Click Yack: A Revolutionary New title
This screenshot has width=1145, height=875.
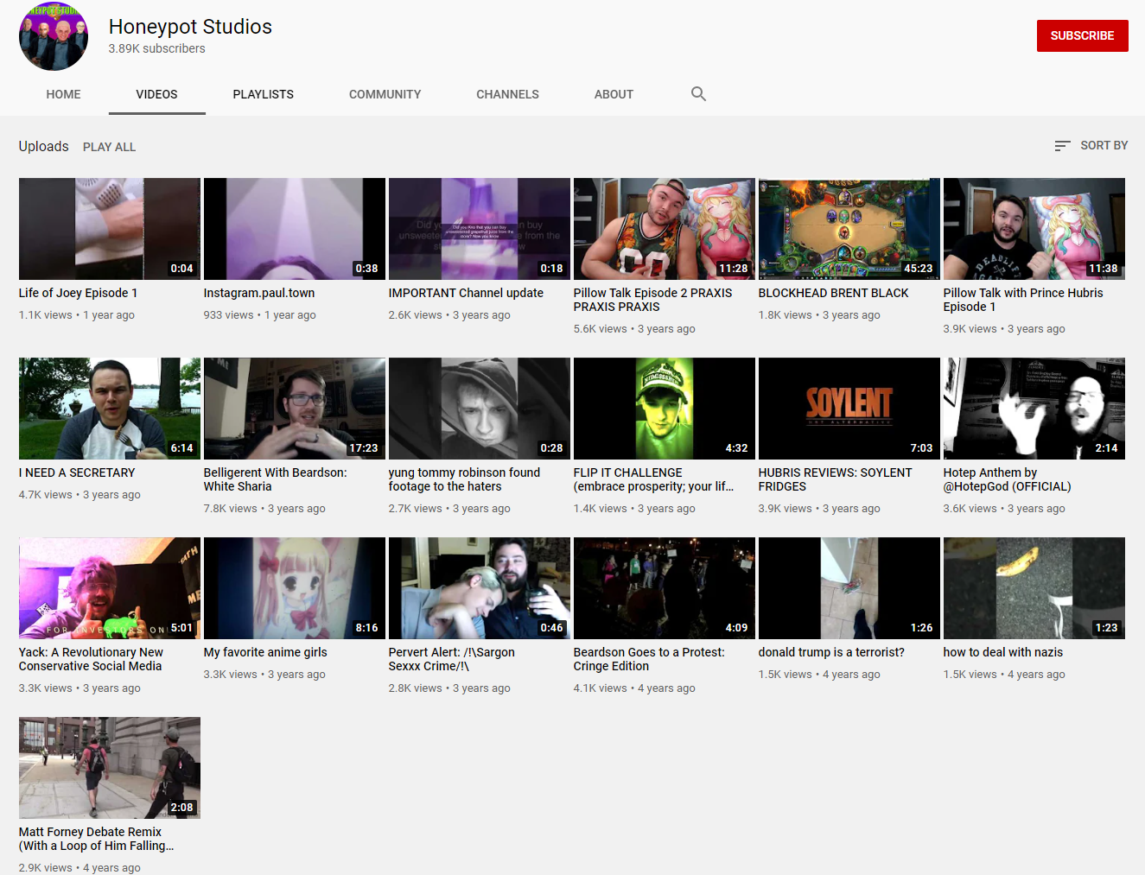tap(91, 659)
